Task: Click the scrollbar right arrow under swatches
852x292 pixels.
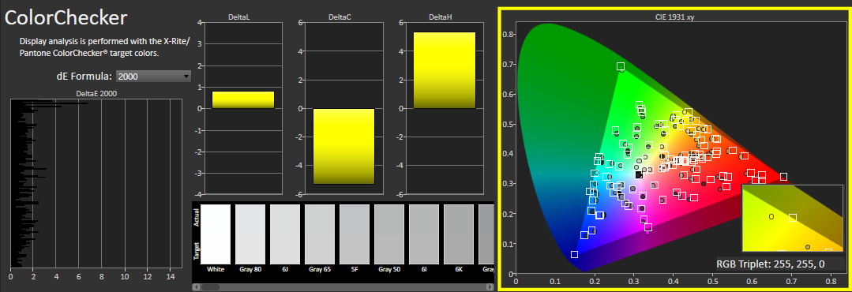Action: click(x=490, y=286)
